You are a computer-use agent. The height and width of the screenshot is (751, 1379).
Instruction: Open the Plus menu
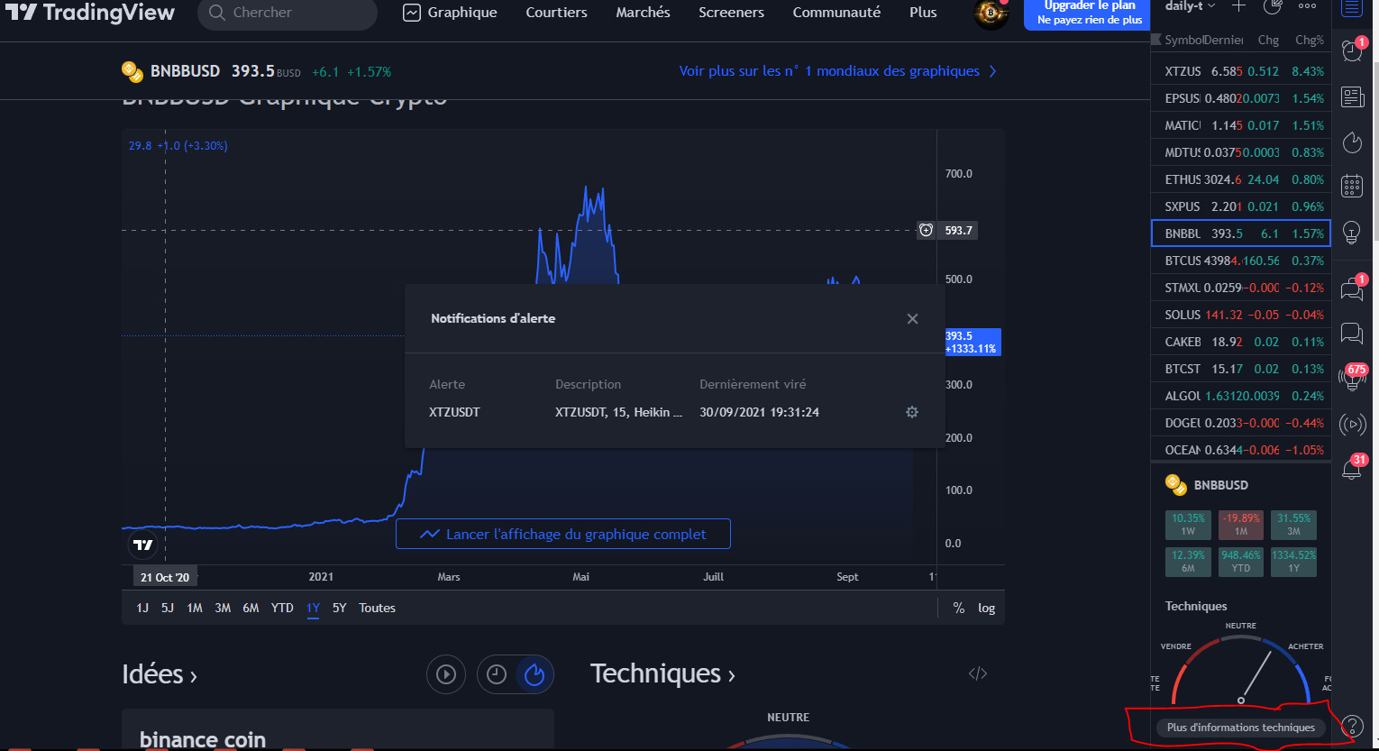(923, 13)
